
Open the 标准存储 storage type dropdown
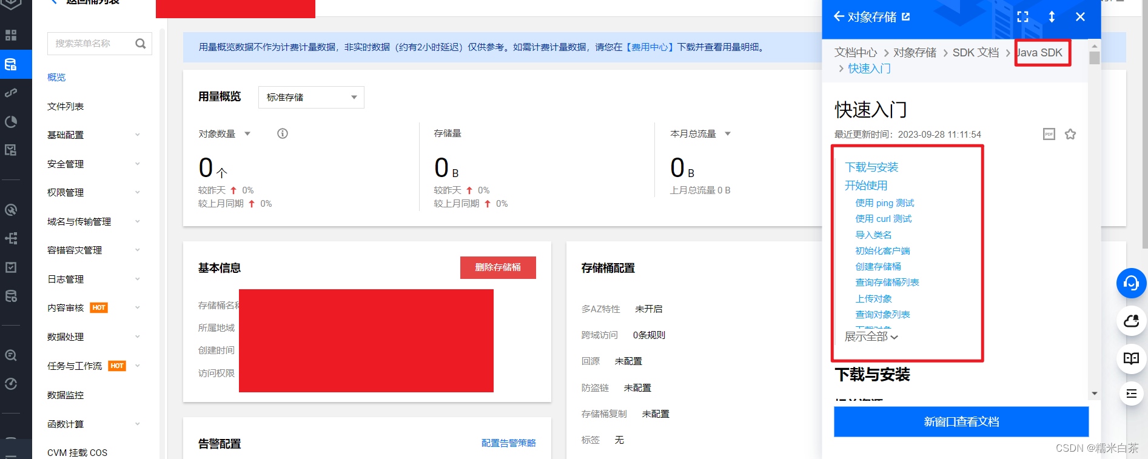(311, 98)
